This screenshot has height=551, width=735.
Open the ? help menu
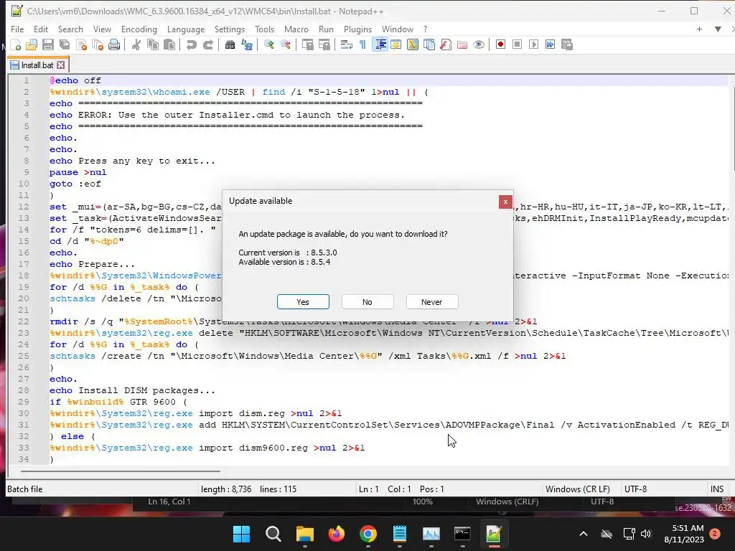coord(426,29)
